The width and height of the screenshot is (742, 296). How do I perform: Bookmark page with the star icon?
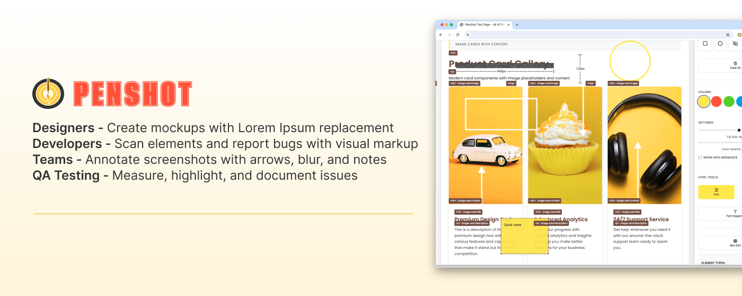pos(728,34)
